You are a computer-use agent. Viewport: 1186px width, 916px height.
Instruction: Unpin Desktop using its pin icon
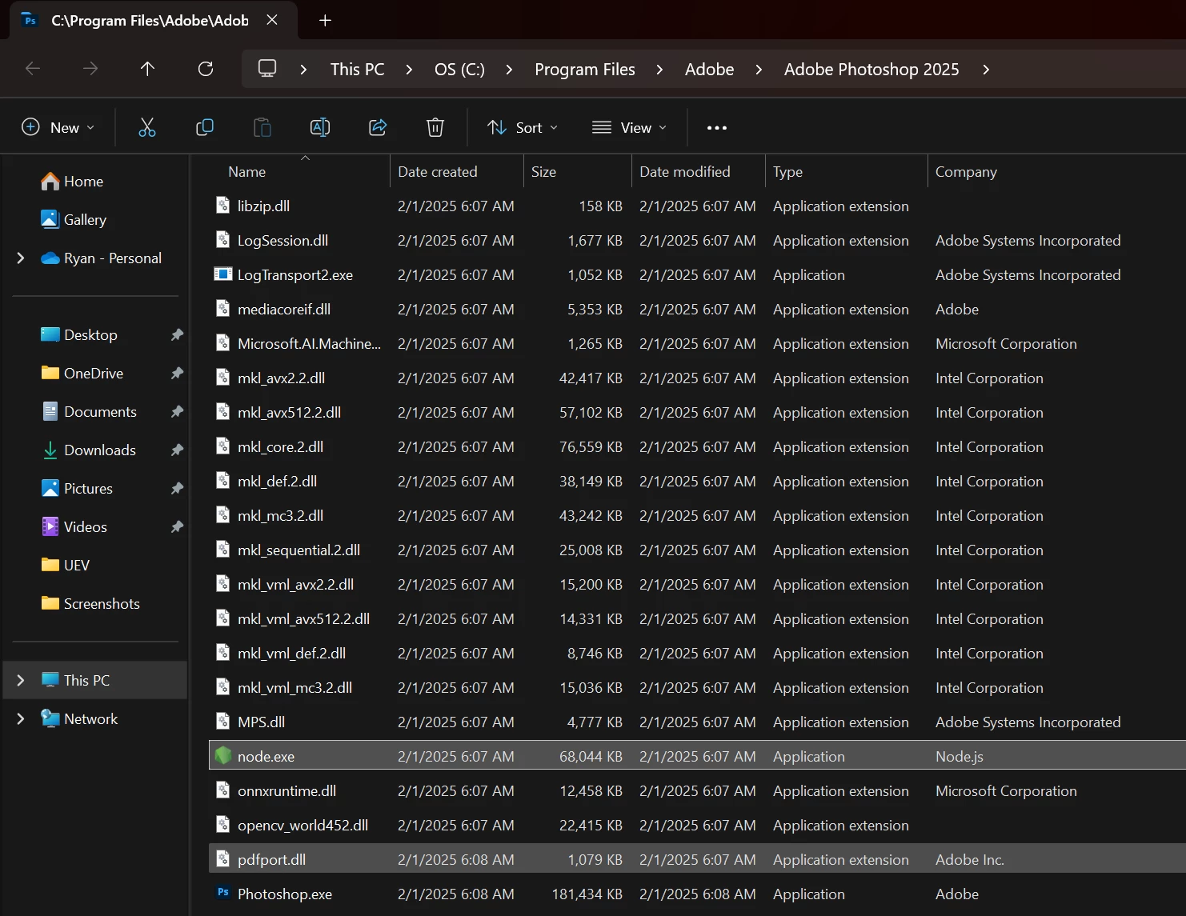[177, 335]
